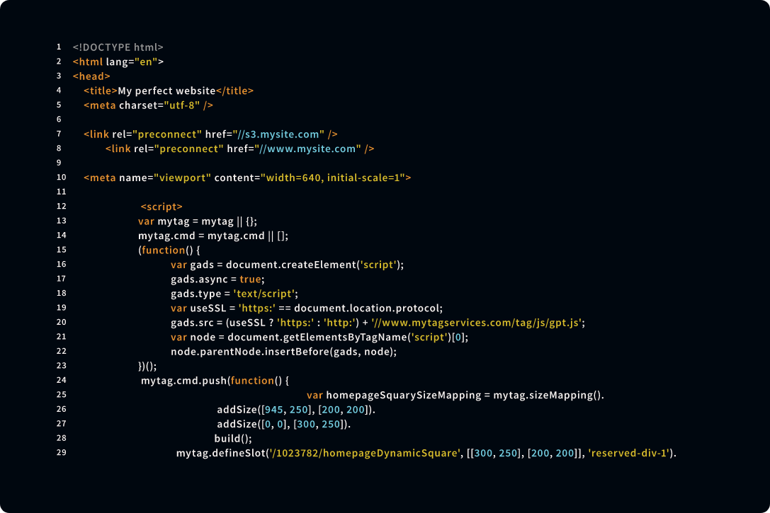
Task: Click the title text 'My perfect website'
Action: (166, 91)
